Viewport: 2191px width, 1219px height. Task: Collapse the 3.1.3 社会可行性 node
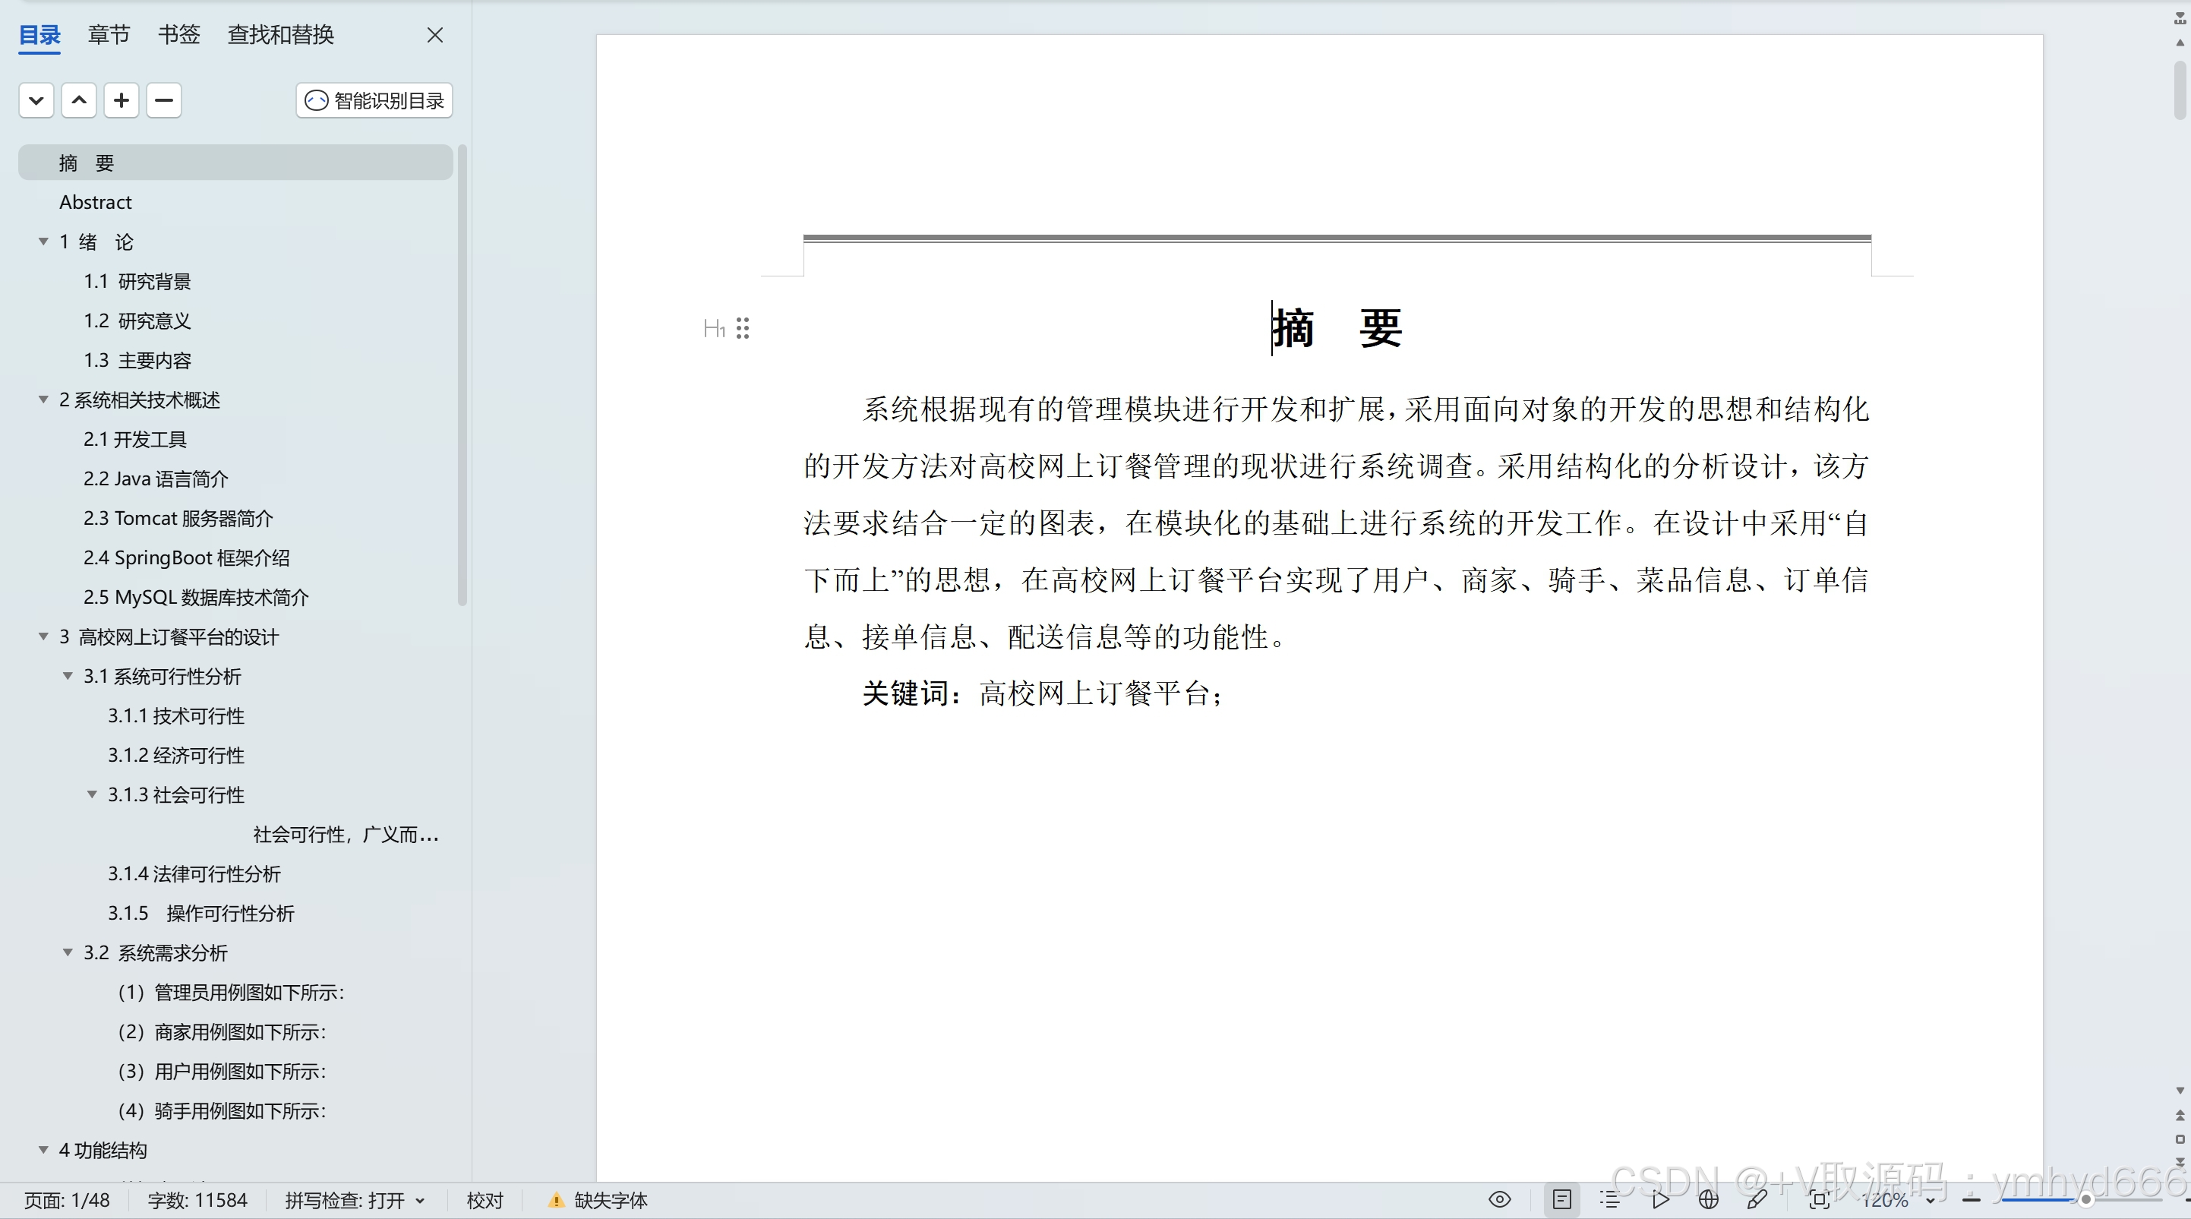pyautogui.click(x=92, y=794)
